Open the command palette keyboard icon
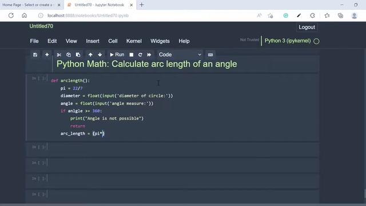366x206 pixels. pyautogui.click(x=210, y=55)
